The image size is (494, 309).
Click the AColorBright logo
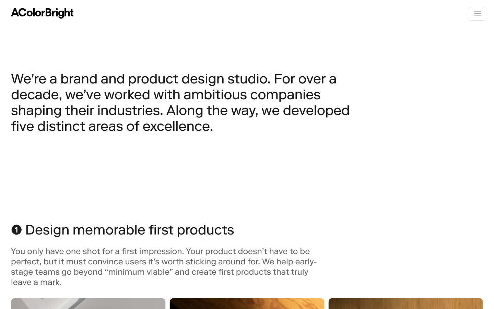point(42,13)
